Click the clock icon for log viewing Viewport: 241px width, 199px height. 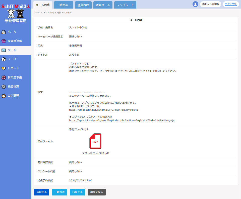coord(4,96)
